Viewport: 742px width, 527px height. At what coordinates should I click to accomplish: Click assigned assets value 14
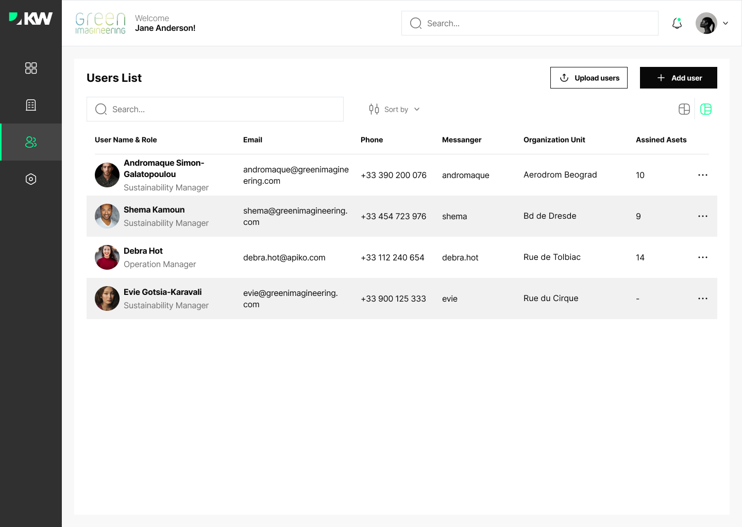[640, 257]
